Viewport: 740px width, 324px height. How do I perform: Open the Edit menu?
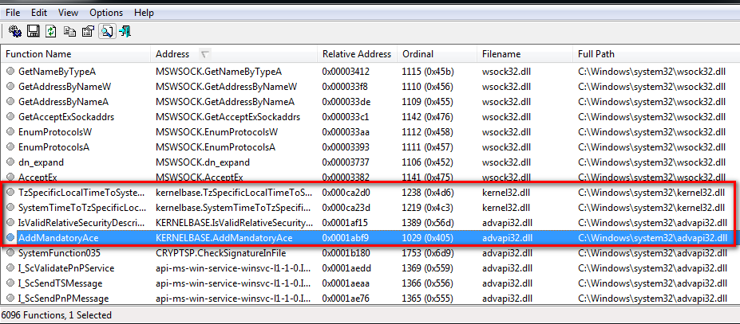(x=39, y=13)
